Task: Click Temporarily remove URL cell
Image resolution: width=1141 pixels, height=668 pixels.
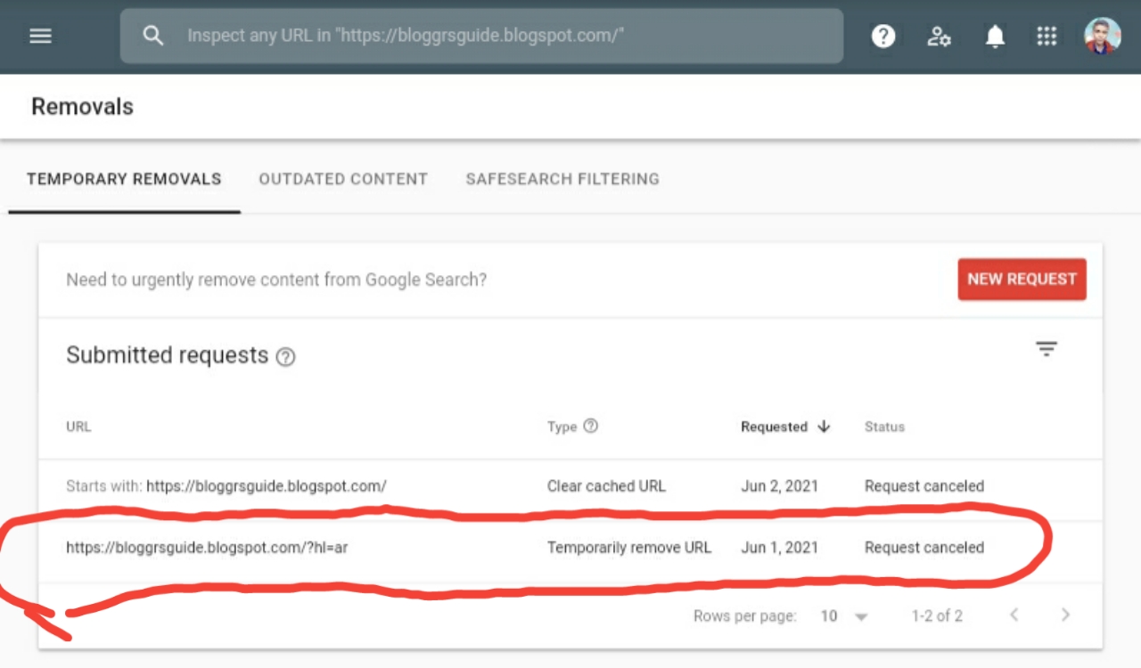Action: 629,548
